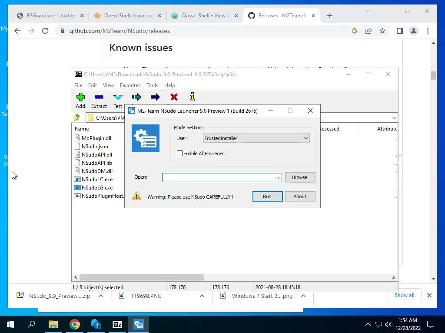This screenshot has width=445, height=333.
Task: Open Windows Start menu
Action: click(10, 324)
